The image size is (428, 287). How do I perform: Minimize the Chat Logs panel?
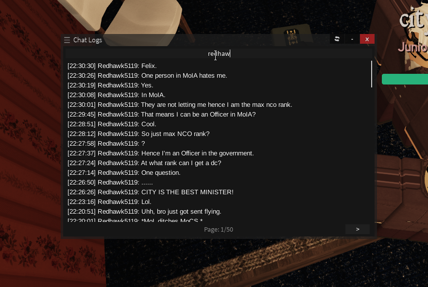pyautogui.click(x=352, y=39)
